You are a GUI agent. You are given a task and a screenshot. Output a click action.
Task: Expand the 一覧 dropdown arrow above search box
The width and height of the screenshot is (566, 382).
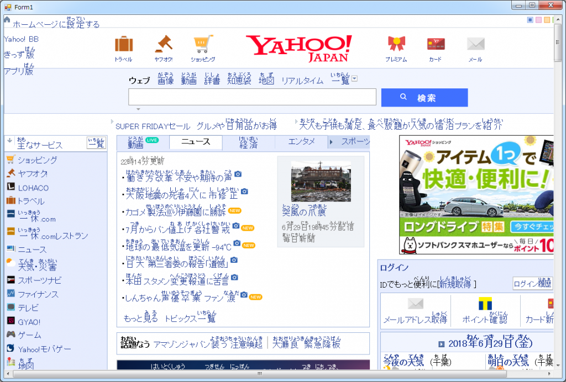pos(354,78)
